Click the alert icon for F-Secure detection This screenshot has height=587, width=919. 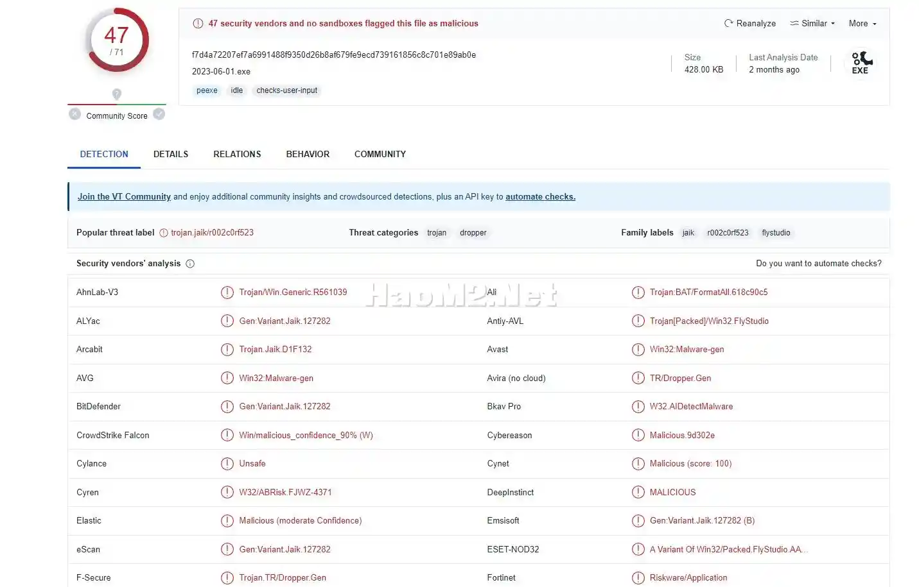click(x=227, y=578)
